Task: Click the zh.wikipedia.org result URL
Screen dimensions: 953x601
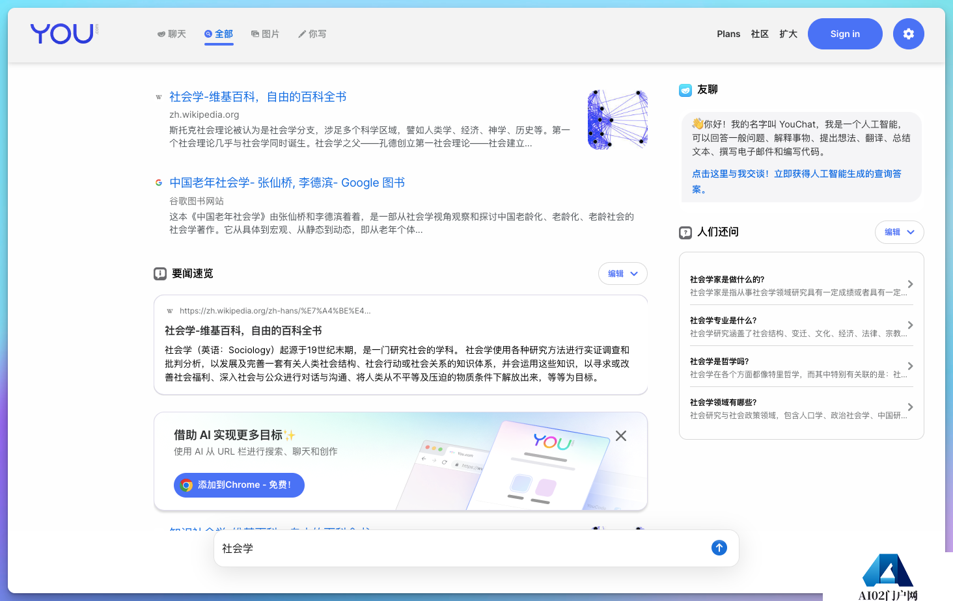Action: [x=204, y=114]
